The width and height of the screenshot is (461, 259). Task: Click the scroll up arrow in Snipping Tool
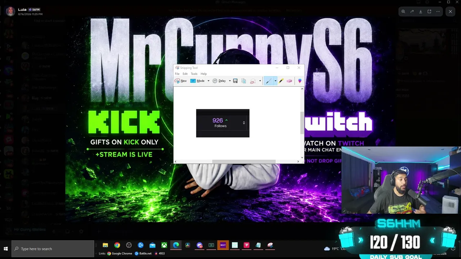(x=302, y=88)
